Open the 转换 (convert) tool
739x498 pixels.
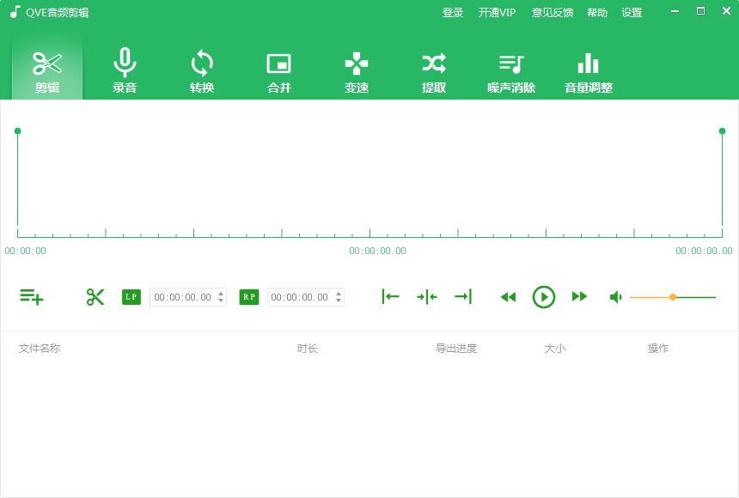click(201, 70)
